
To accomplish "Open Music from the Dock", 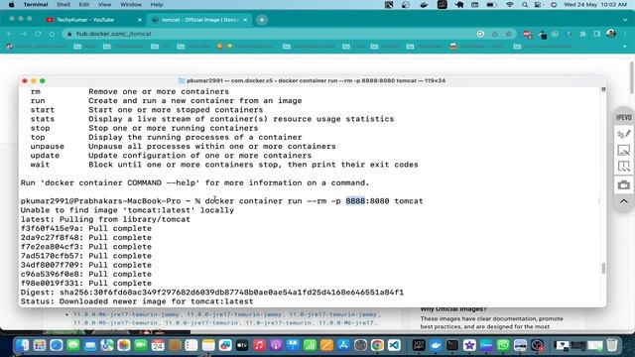I will [259, 345].
